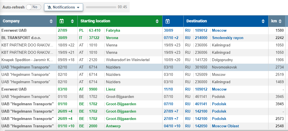Viewport: 288px width, 131px height.
Task: Click the 07/10 +2 unloading date
Action: [x=171, y=38]
